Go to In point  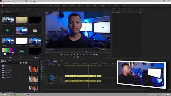pos(71,55)
